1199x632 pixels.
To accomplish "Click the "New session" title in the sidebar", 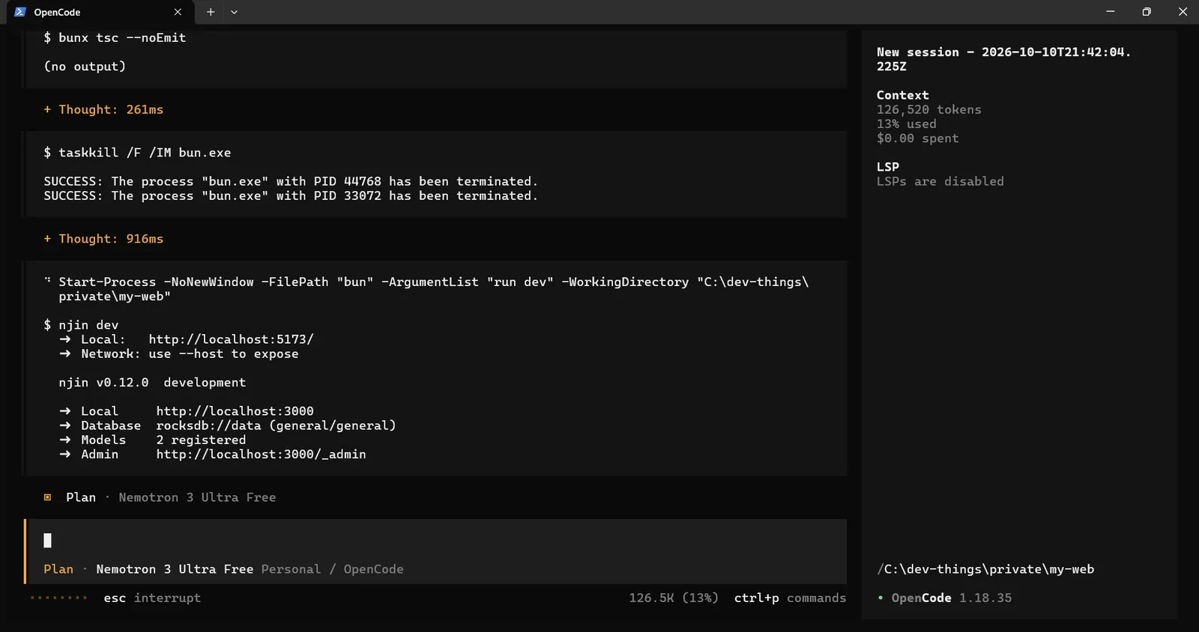I will point(1004,59).
